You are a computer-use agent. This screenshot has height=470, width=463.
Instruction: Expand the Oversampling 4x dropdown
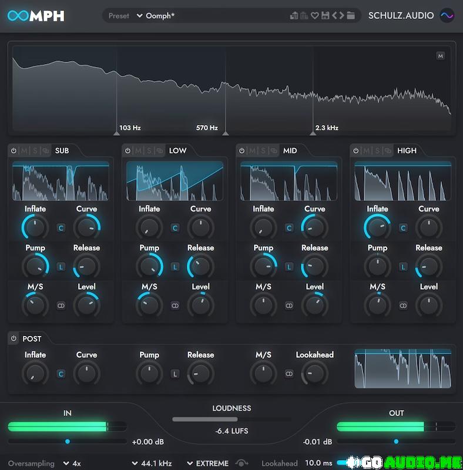[72, 464]
